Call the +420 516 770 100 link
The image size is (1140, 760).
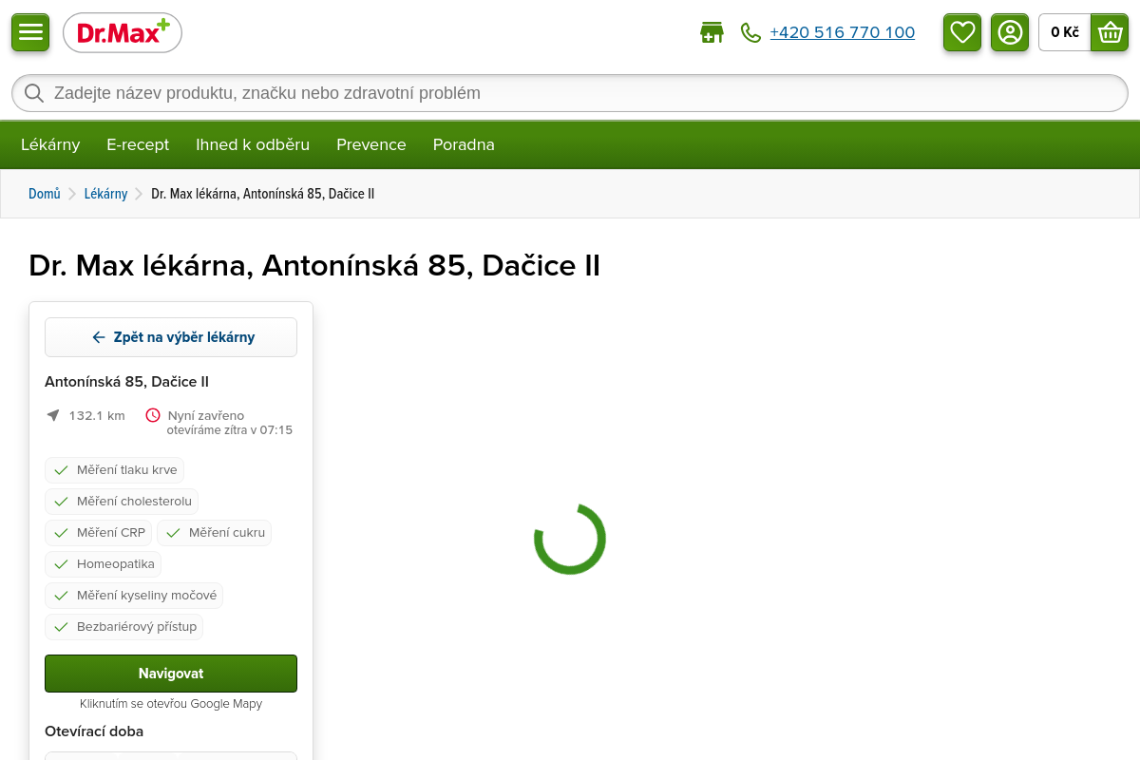pyautogui.click(x=842, y=33)
